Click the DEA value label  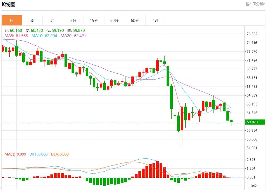pos(60,154)
